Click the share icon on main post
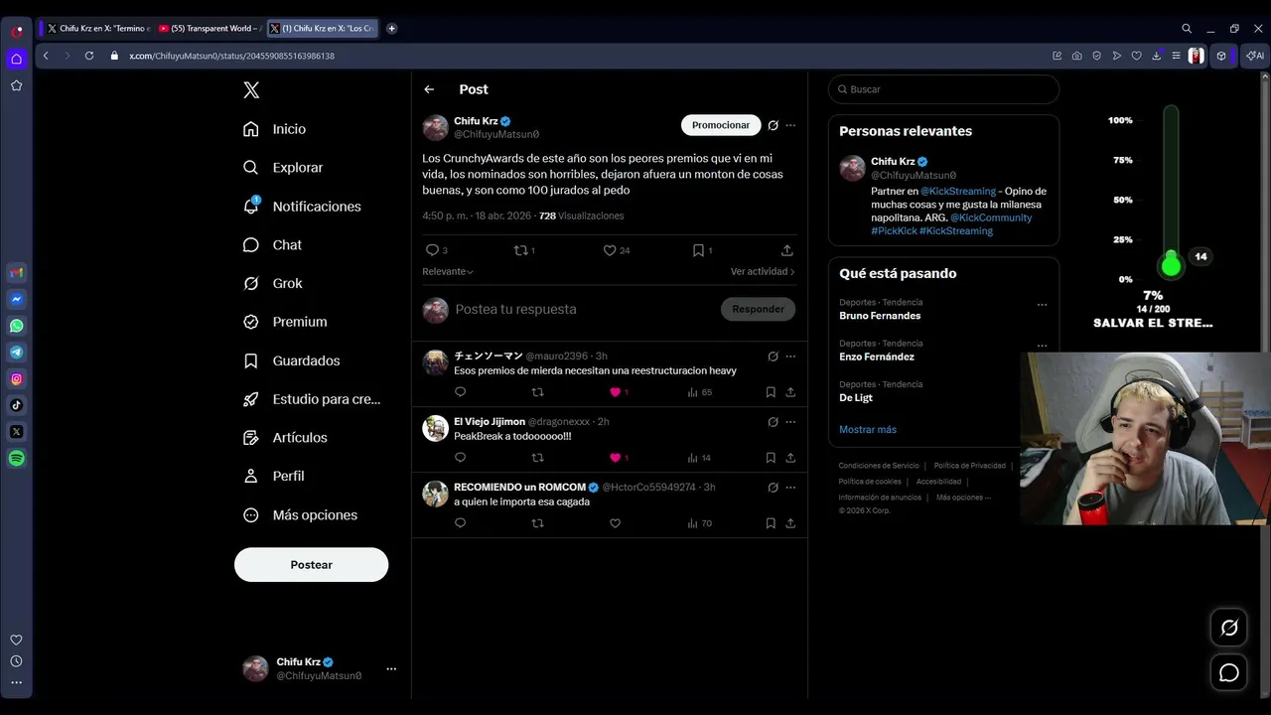1271x715 pixels. (786, 250)
